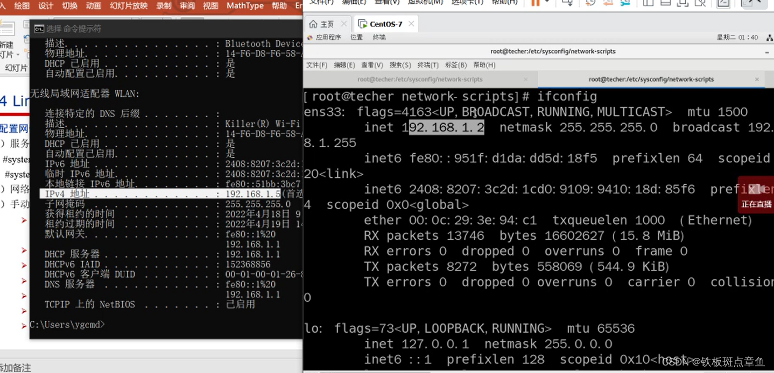Click the CentOS-7 virtual machine tab icon
This screenshot has width=774, height=373.
(x=362, y=24)
